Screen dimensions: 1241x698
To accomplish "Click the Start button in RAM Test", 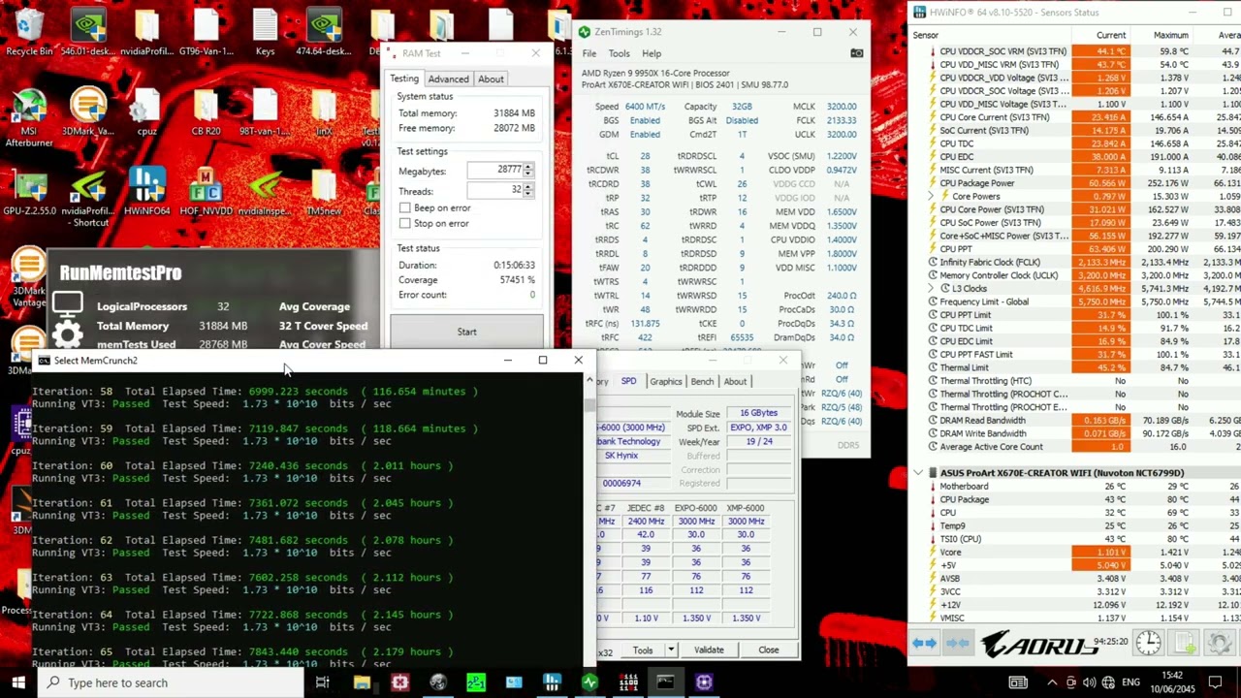I will point(466,332).
